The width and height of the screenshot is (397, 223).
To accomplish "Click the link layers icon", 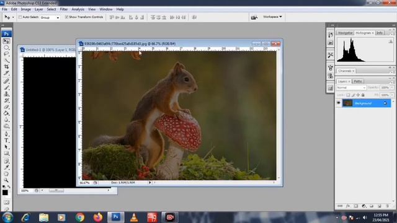I will [340, 206].
